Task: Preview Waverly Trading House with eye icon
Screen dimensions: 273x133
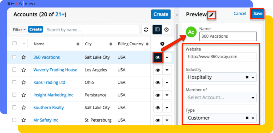Action: 158,70
